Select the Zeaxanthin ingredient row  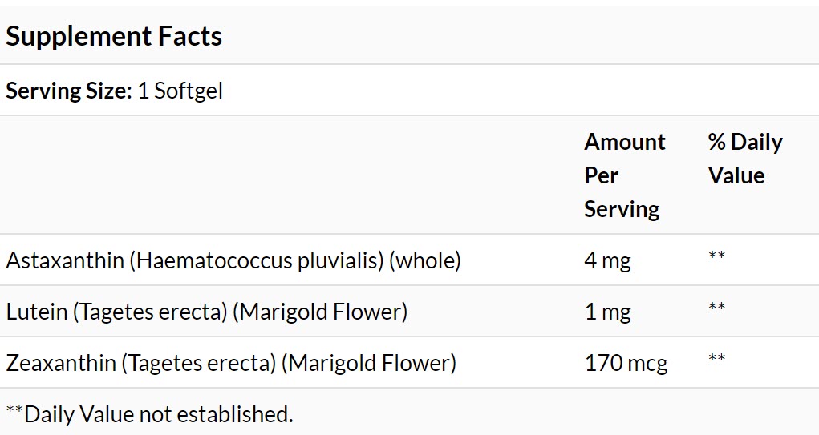[409, 362]
